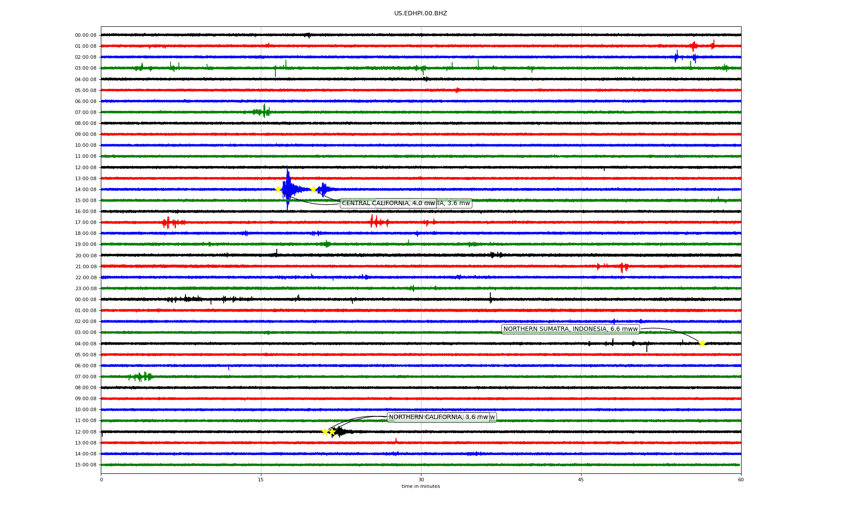
Task: Click the 45 tick label on x-axis
Action: [x=581, y=480]
